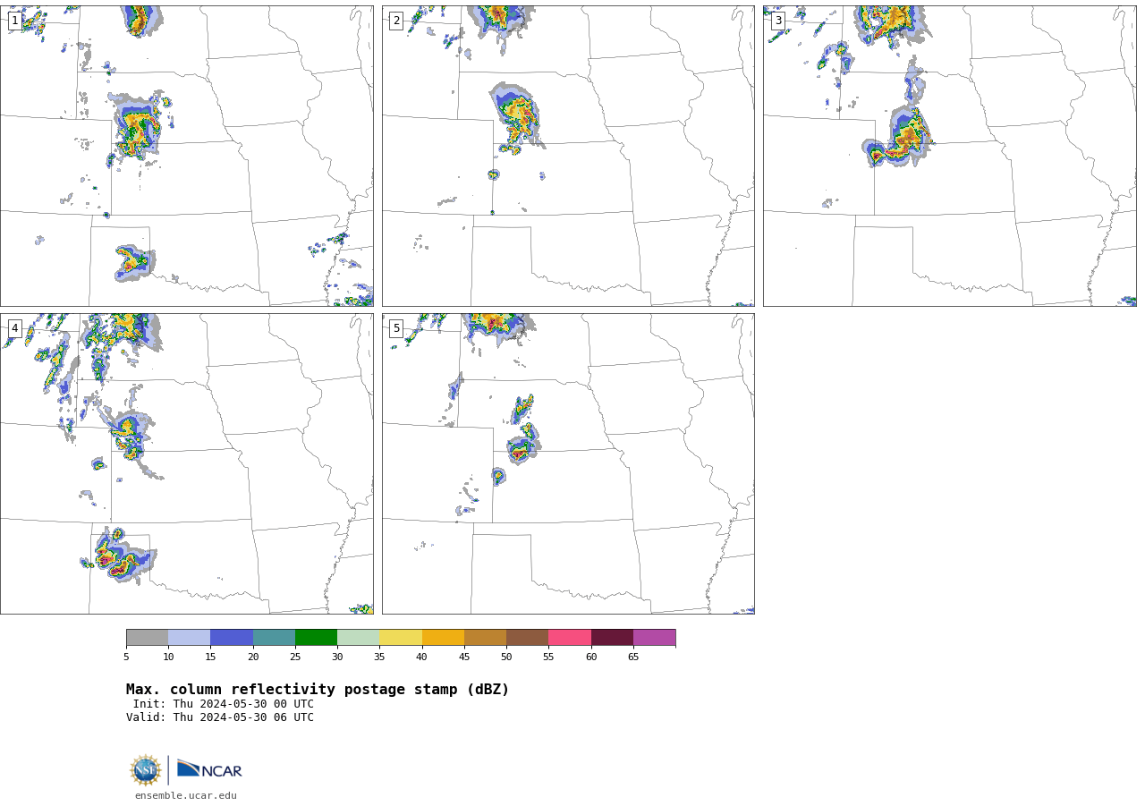
Task: Click the pink 55-60 dBZ swatch
Action: tap(570, 638)
